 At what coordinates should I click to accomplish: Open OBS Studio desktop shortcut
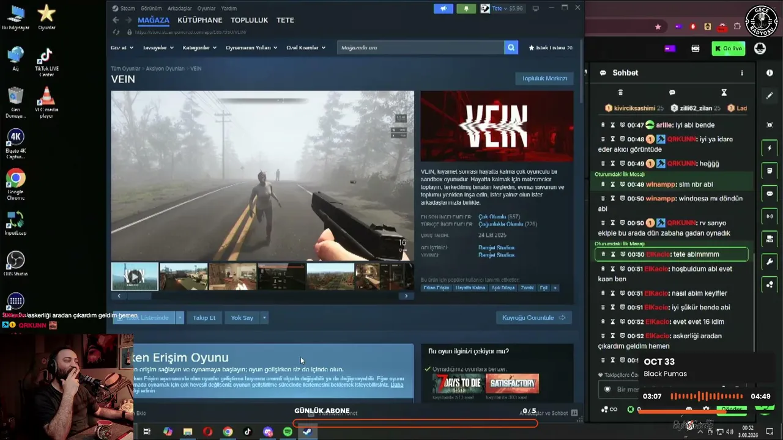point(16,264)
